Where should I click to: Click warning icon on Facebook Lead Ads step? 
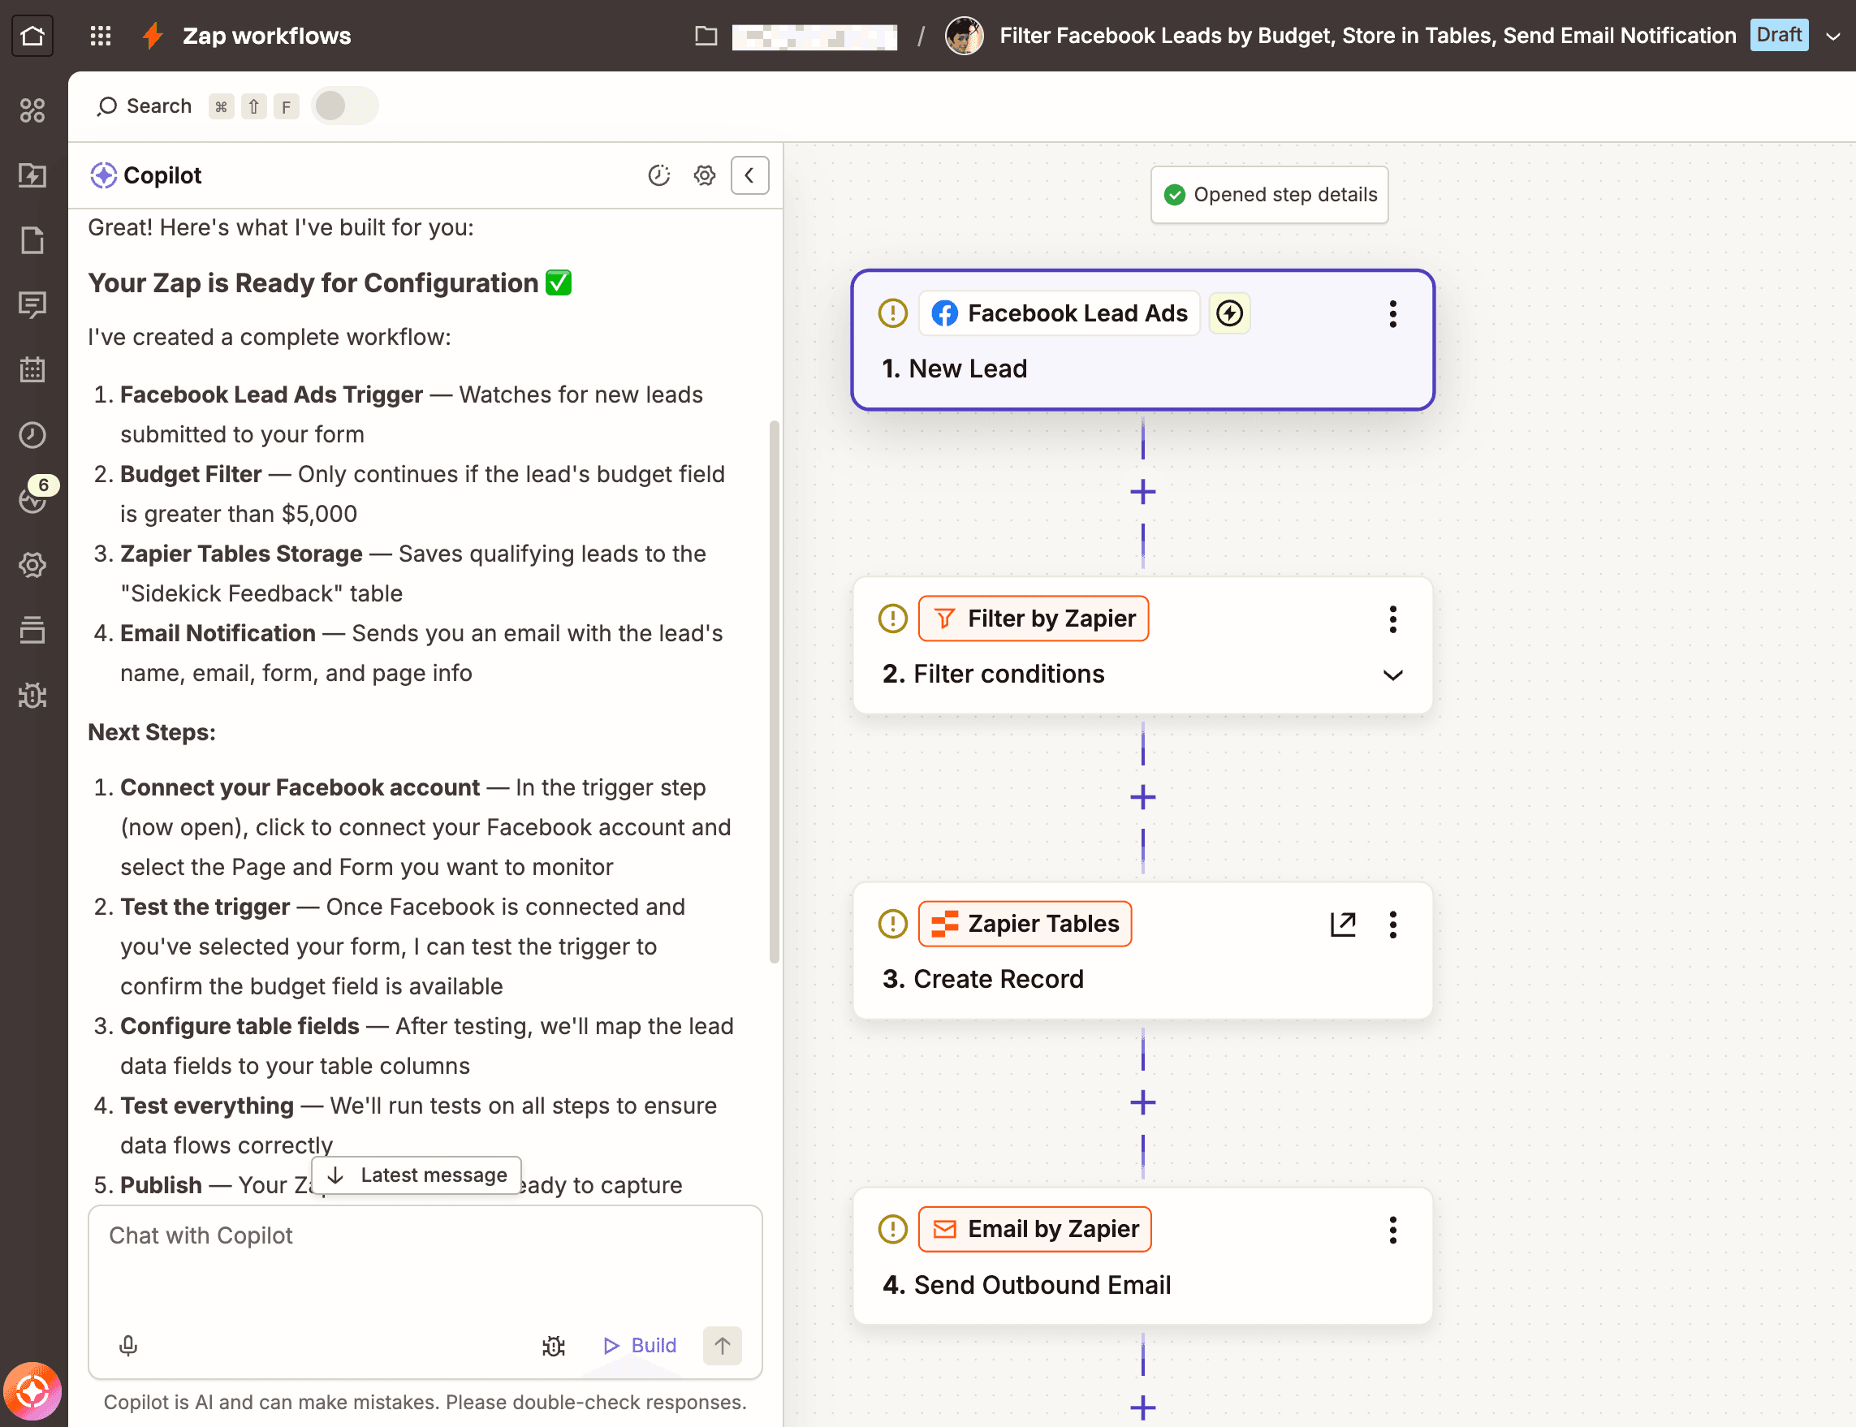[892, 313]
